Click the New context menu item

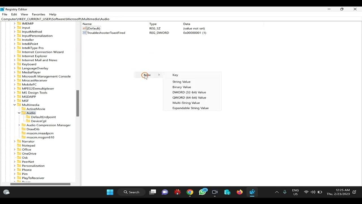click(x=148, y=75)
